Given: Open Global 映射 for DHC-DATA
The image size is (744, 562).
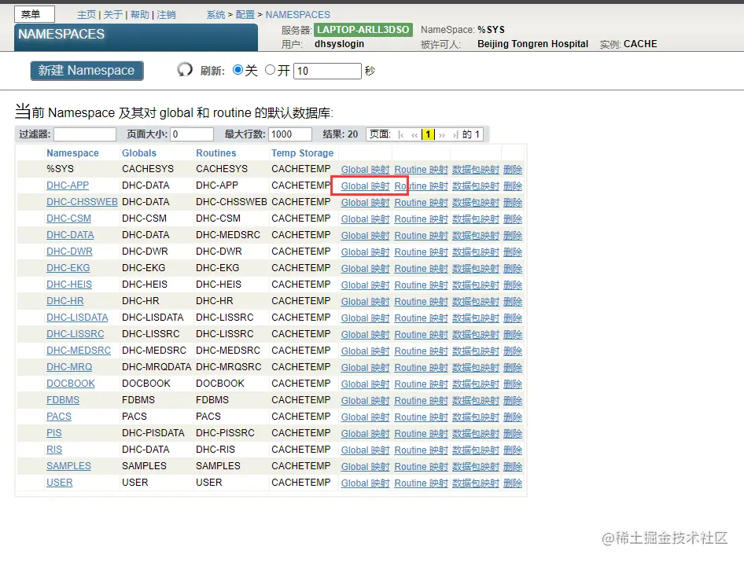Looking at the screenshot, I should point(366,236).
